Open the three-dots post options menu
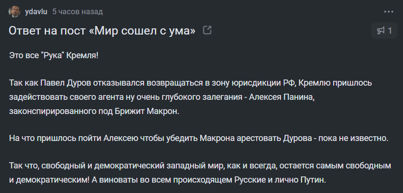 coord(389,12)
